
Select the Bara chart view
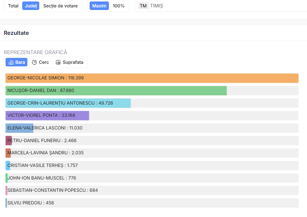(16, 62)
